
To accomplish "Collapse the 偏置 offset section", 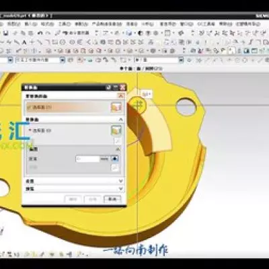I will click(118, 149).
